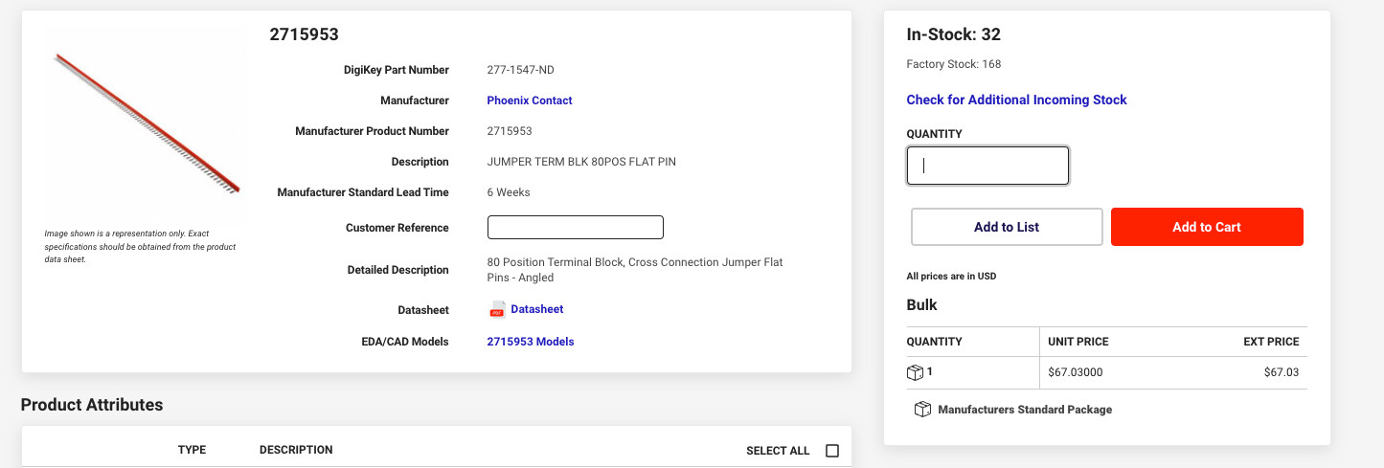Click the extended price $67.03 cell

[1282, 372]
